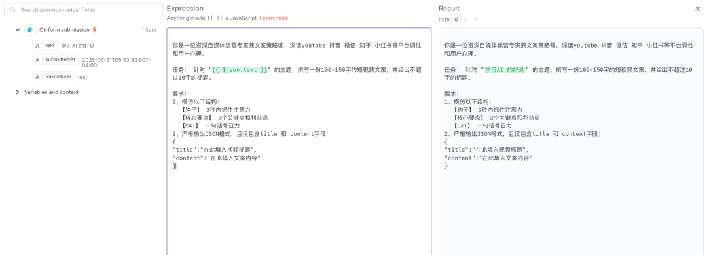
Task: Click the '1 item' count label
Action: (x=149, y=30)
